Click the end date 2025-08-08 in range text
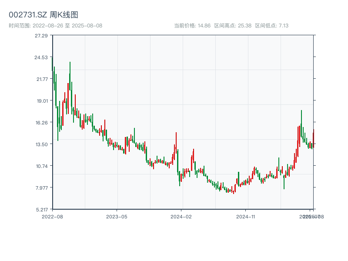The image size is (348, 261). click(x=86, y=25)
